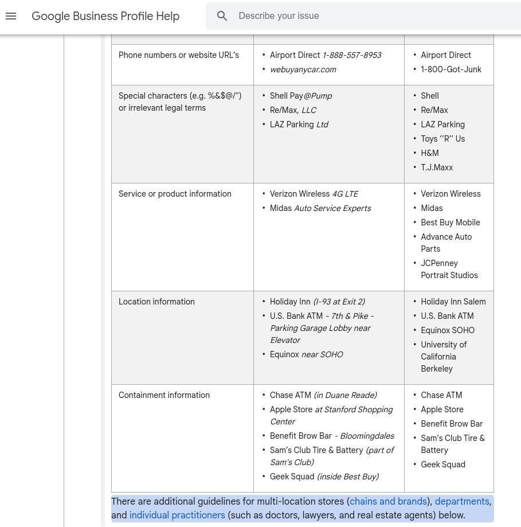Click 'Toys "R" Us' list item
Image resolution: width=521 pixels, height=527 pixels.
tap(442, 139)
